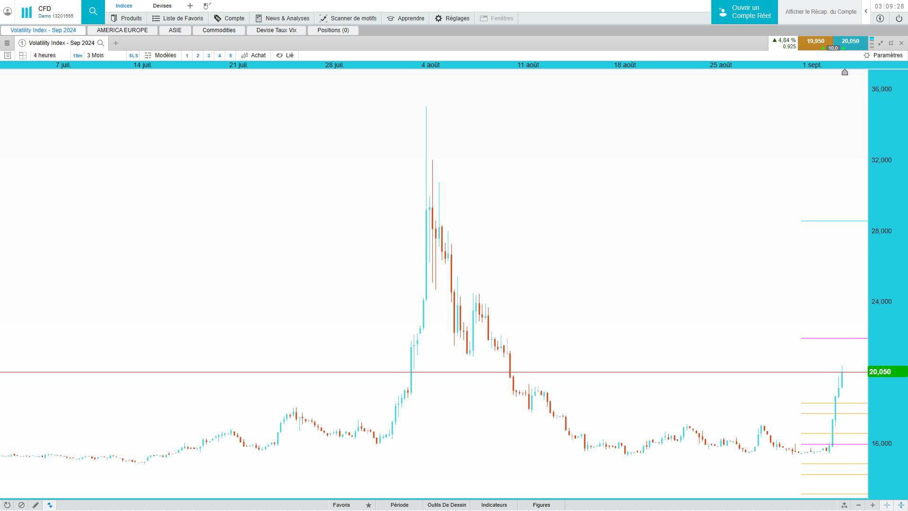Click the zoom out minus icon at bottom right
Screen dimensions: 908x511
(858, 505)
